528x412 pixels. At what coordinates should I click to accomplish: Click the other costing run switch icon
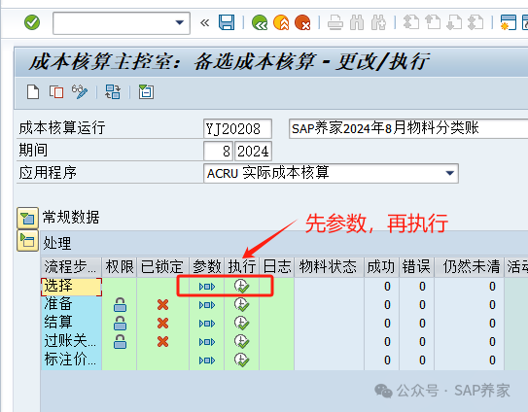(x=113, y=92)
